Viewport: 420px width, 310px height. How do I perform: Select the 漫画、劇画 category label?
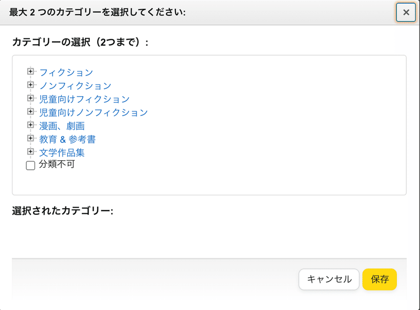pyautogui.click(x=62, y=126)
